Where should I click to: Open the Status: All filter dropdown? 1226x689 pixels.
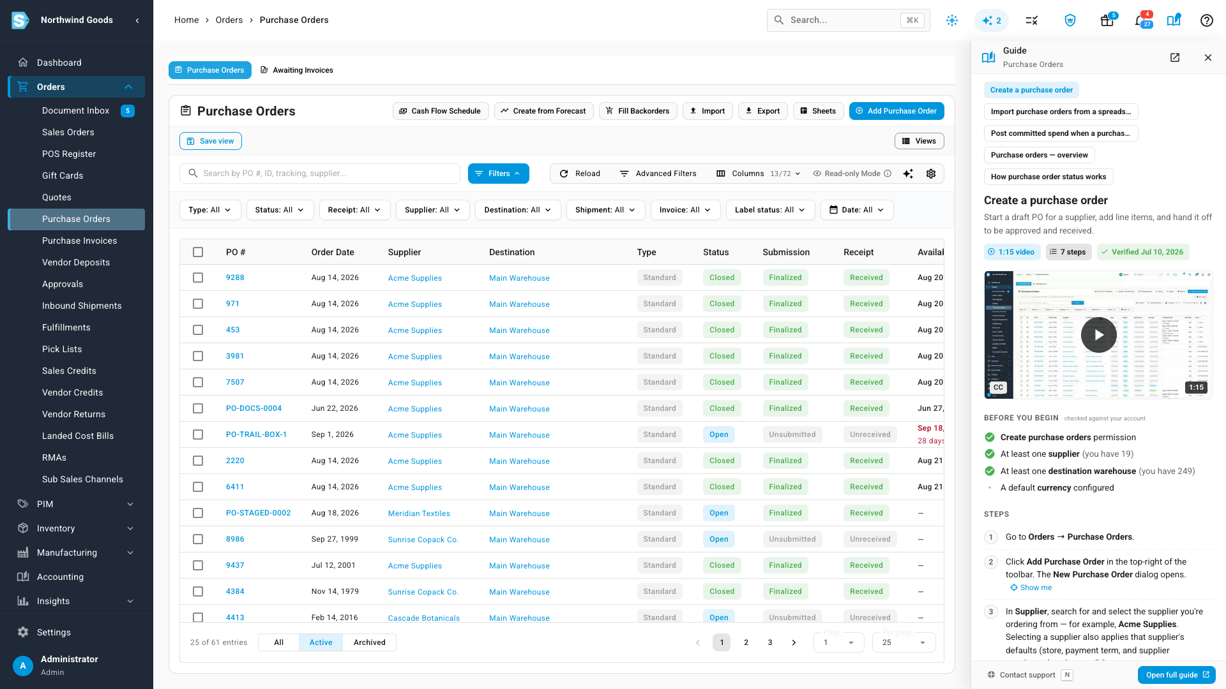tap(280, 210)
